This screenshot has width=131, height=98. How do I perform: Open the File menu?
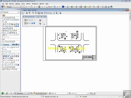(x=3, y=4)
